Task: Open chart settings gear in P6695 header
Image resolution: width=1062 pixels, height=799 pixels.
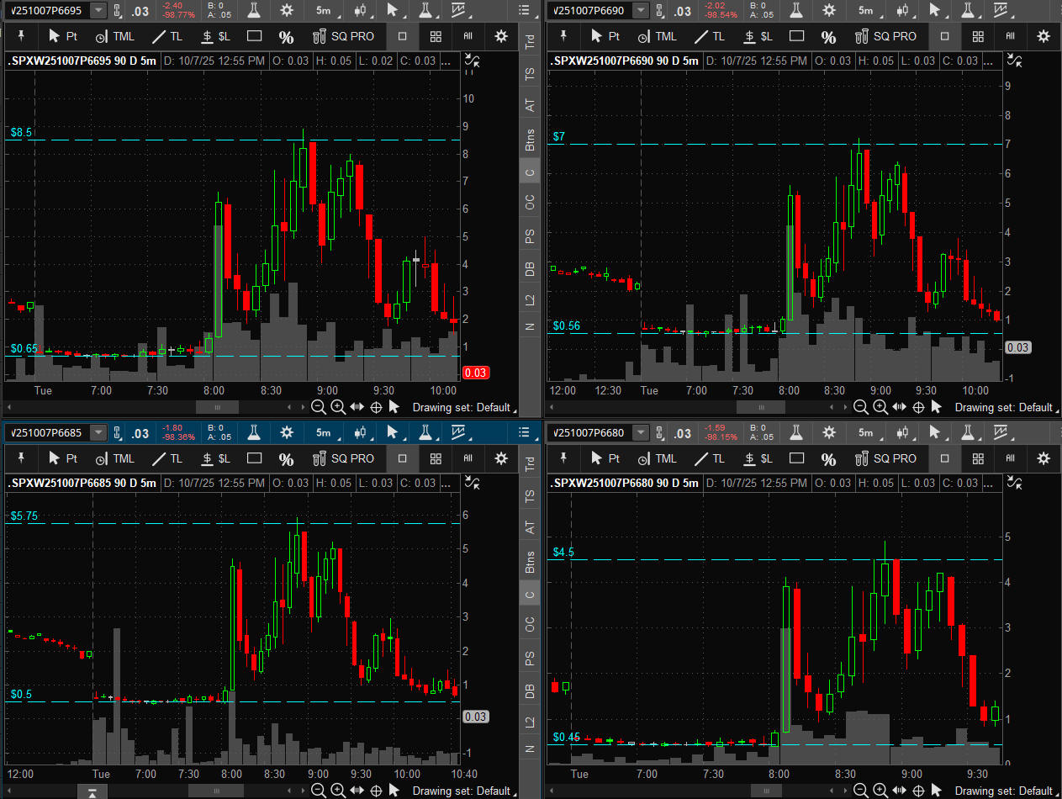Action: pos(287,10)
